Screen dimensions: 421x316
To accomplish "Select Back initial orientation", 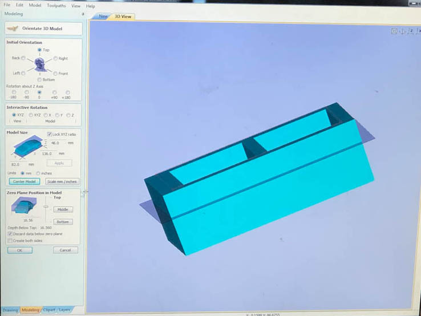I will (x=23, y=58).
